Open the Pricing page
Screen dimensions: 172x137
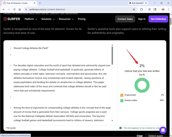point(81,19)
